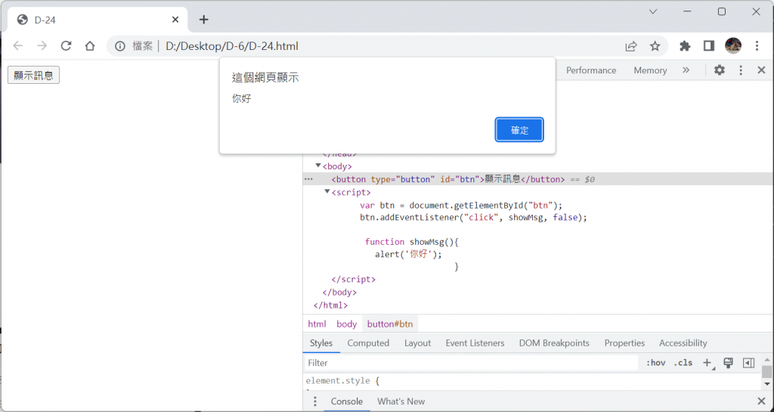Click the site info icon in address bar
774x412 pixels.
click(120, 46)
